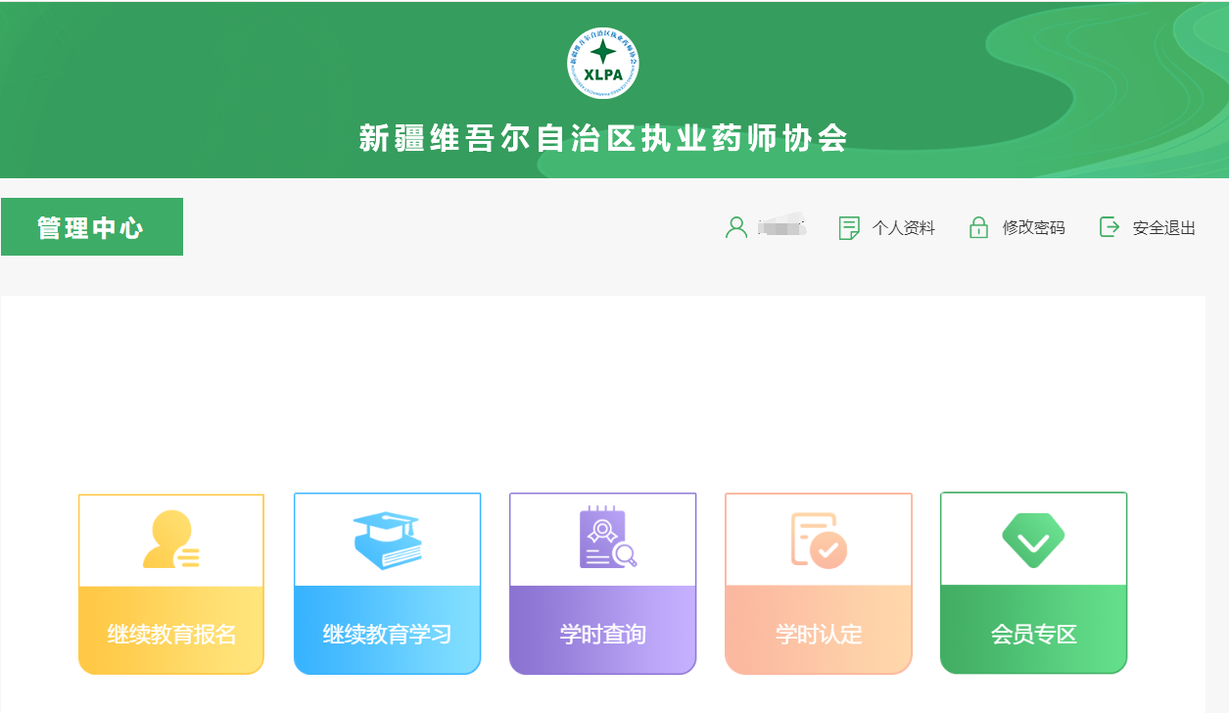Click 安全退出 to log out
Viewport: 1229px width, 713px height.
1164,228
